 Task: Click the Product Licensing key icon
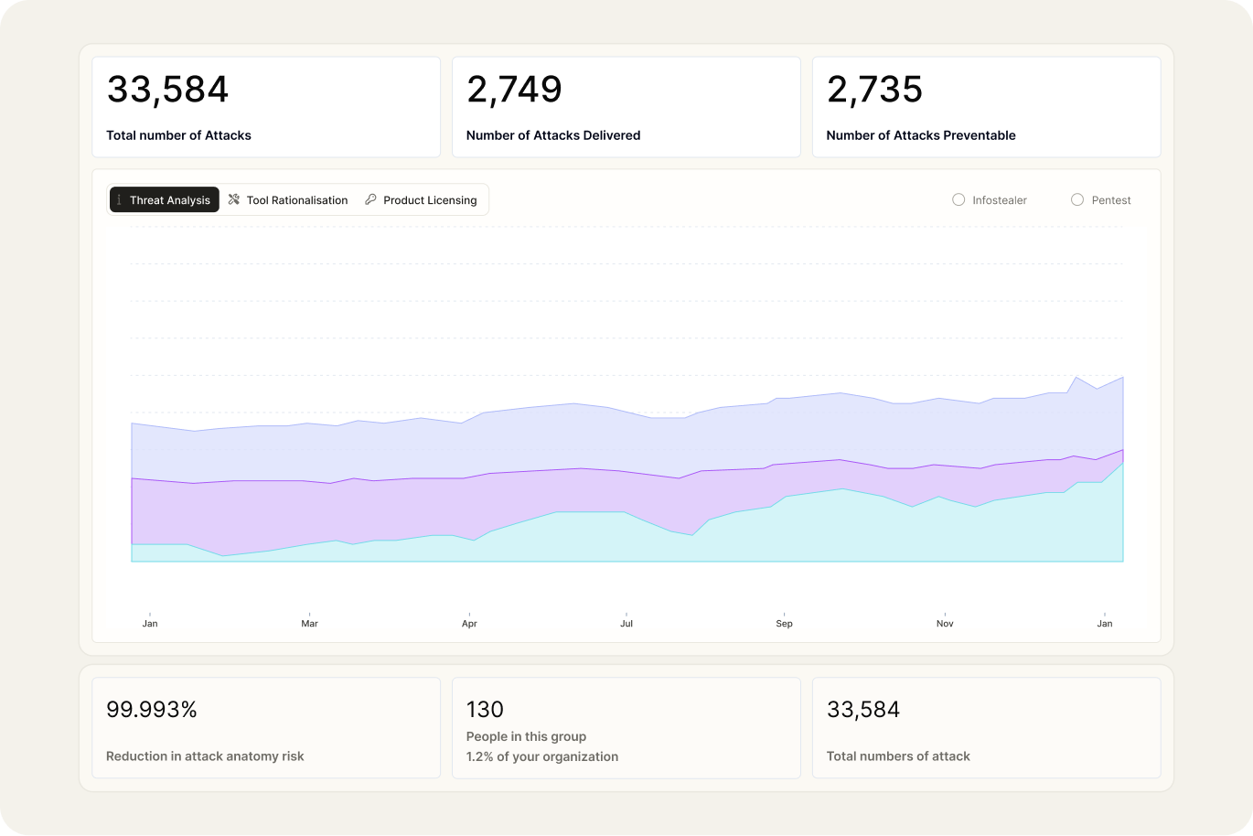click(x=370, y=199)
